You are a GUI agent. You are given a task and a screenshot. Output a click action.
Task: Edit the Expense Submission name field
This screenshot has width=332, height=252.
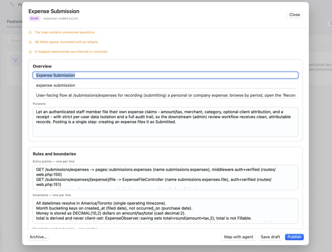165,75
